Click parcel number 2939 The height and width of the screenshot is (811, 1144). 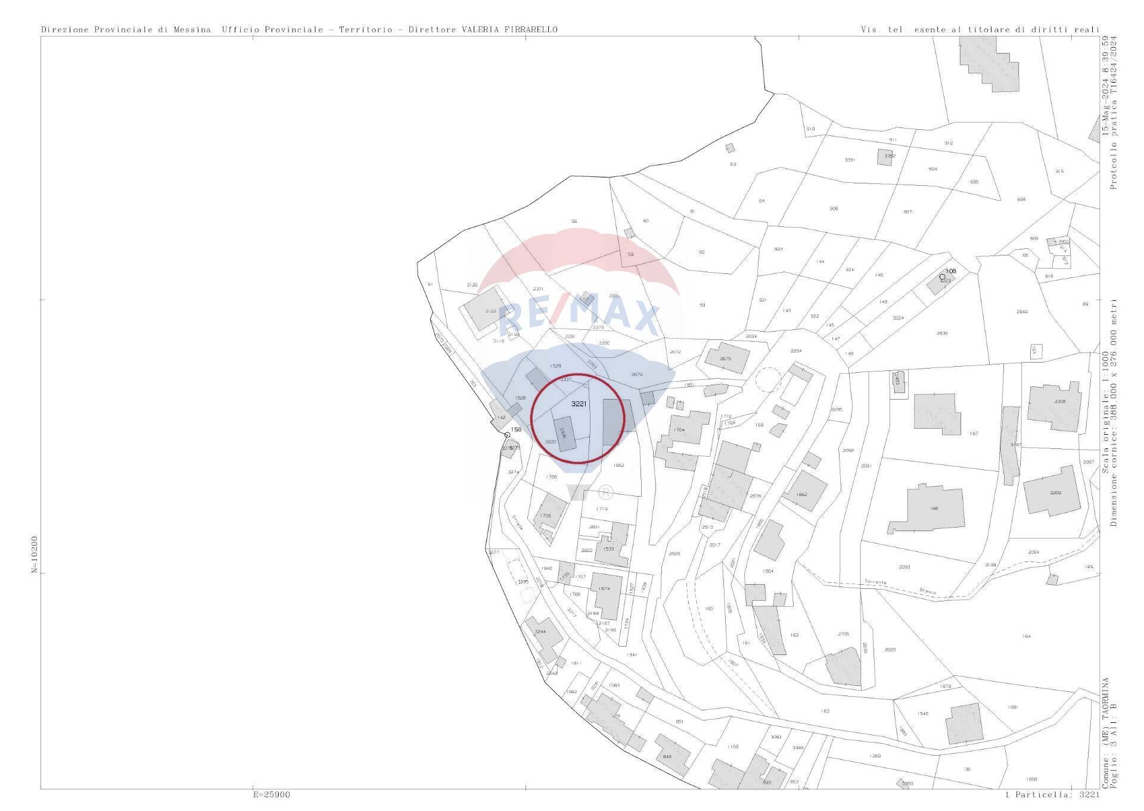[x=942, y=333]
